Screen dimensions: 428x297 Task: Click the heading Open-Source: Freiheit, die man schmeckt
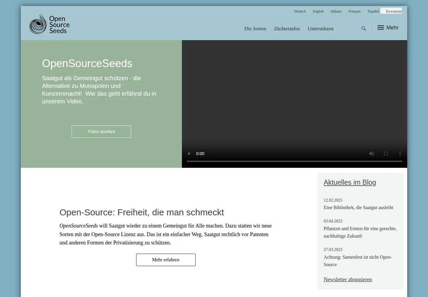(x=142, y=212)
